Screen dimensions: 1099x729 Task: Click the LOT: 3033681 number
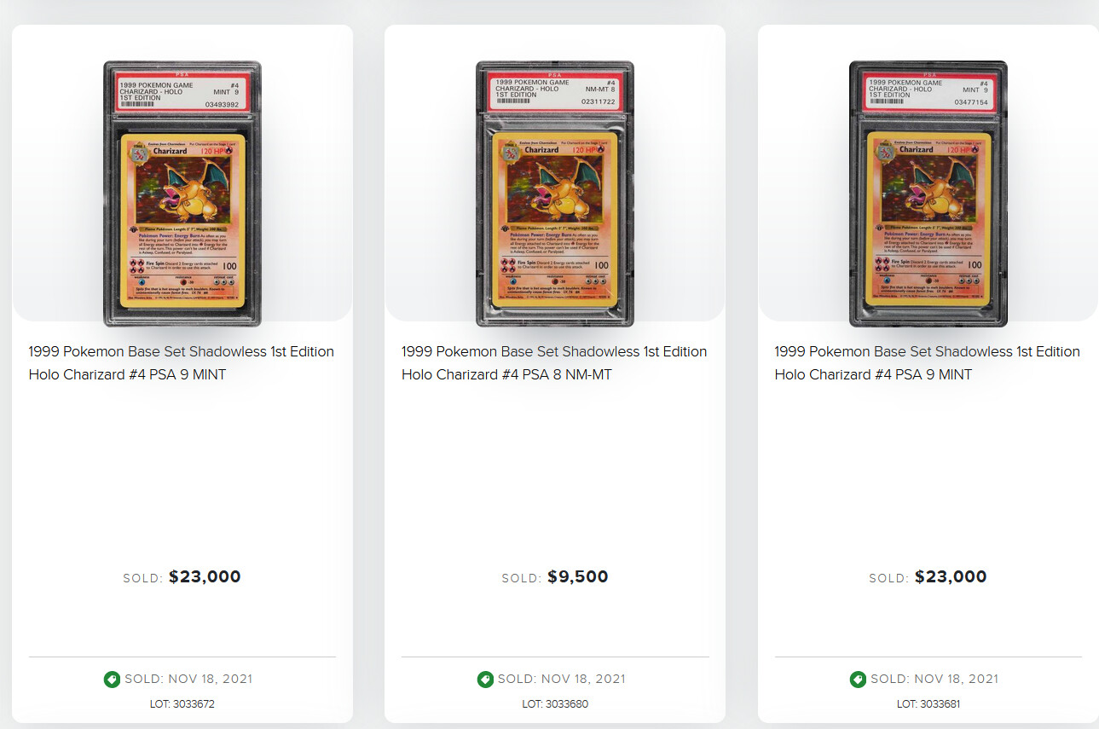pyautogui.click(x=928, y=704)
